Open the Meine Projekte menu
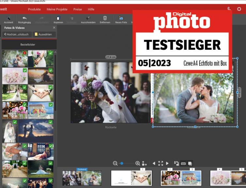The image size is (246, 188). point(57,9)
